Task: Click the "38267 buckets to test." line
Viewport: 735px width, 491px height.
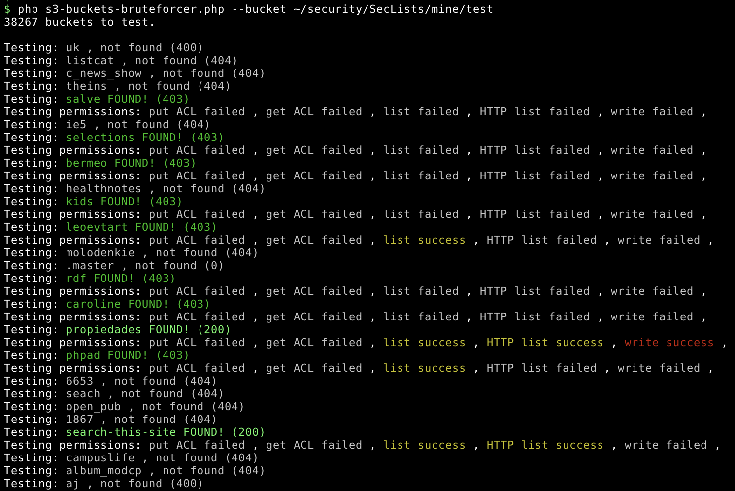Action: click(x=79, y=22)
